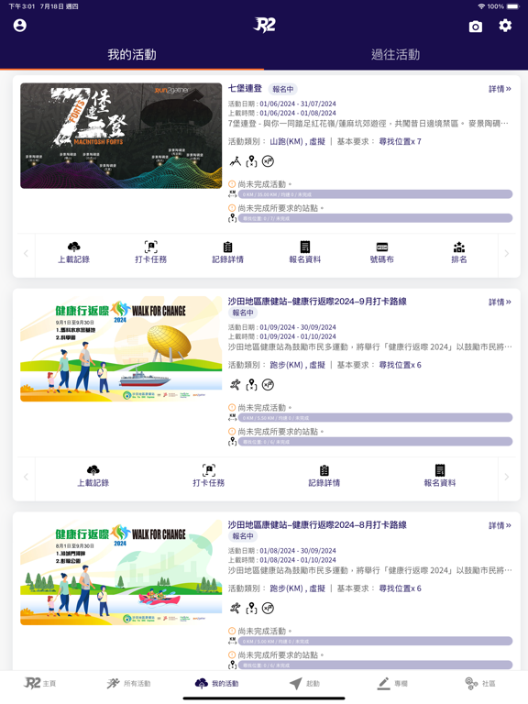Image resolution: width=528 pixels, height=704 pixels.
Task: Tap 七堡連登 尋找位置 0/7 progress bar
Action: click(x=375, y=218)
